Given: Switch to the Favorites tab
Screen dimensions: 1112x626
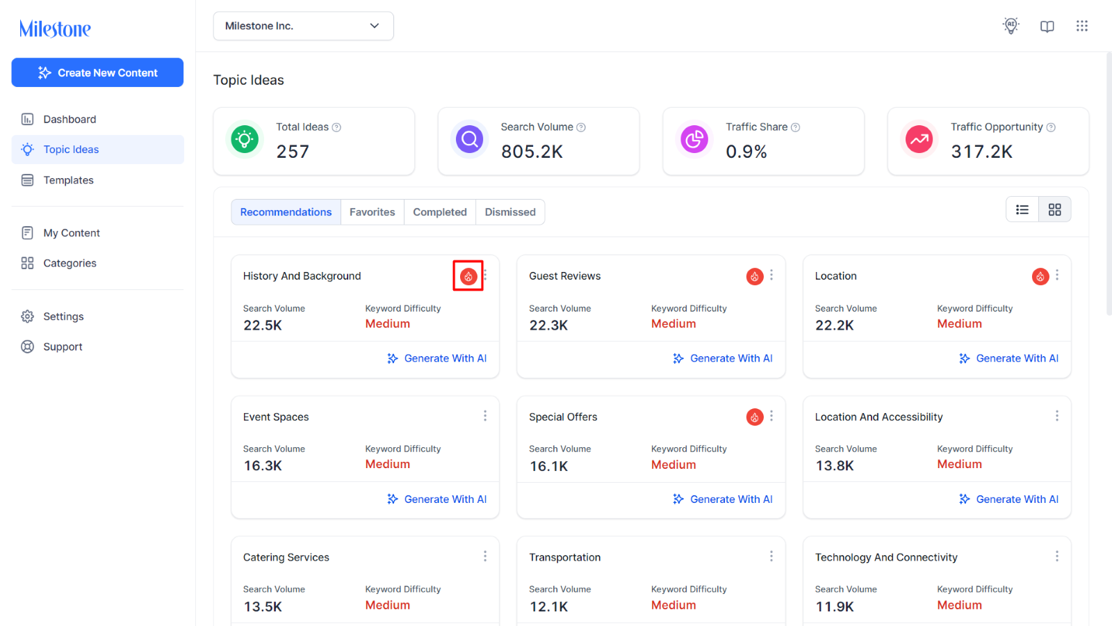Looking at the screenshot, I should click(373, 212).
